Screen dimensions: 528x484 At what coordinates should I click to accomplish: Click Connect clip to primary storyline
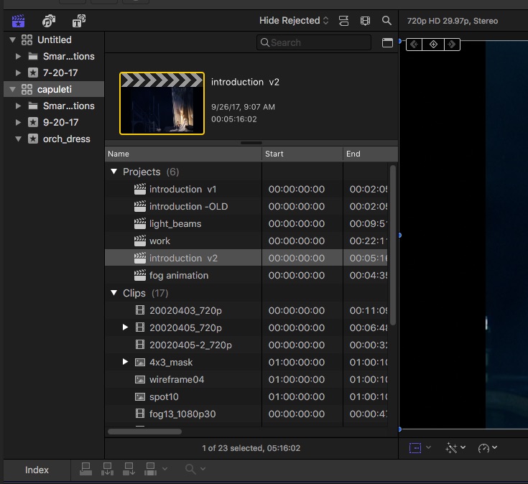(85, 469)
